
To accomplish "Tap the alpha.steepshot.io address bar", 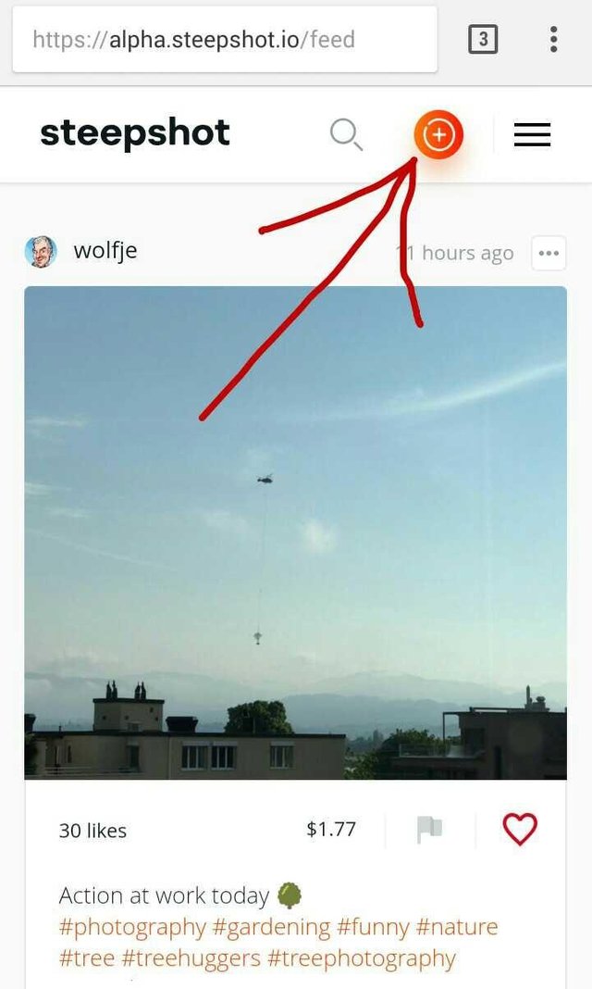I will [225, 39].
